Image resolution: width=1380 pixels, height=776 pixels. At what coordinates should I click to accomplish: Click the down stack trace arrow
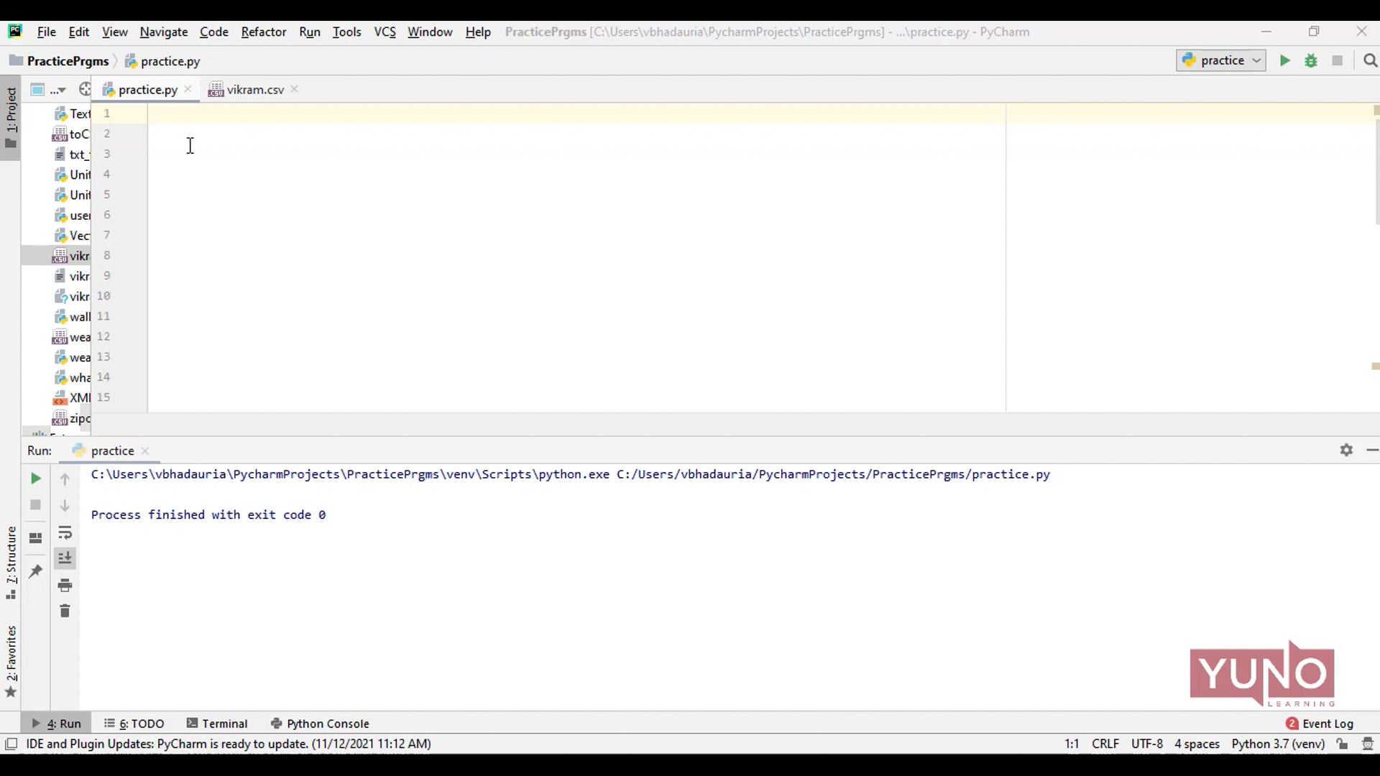tap(65, 506)
